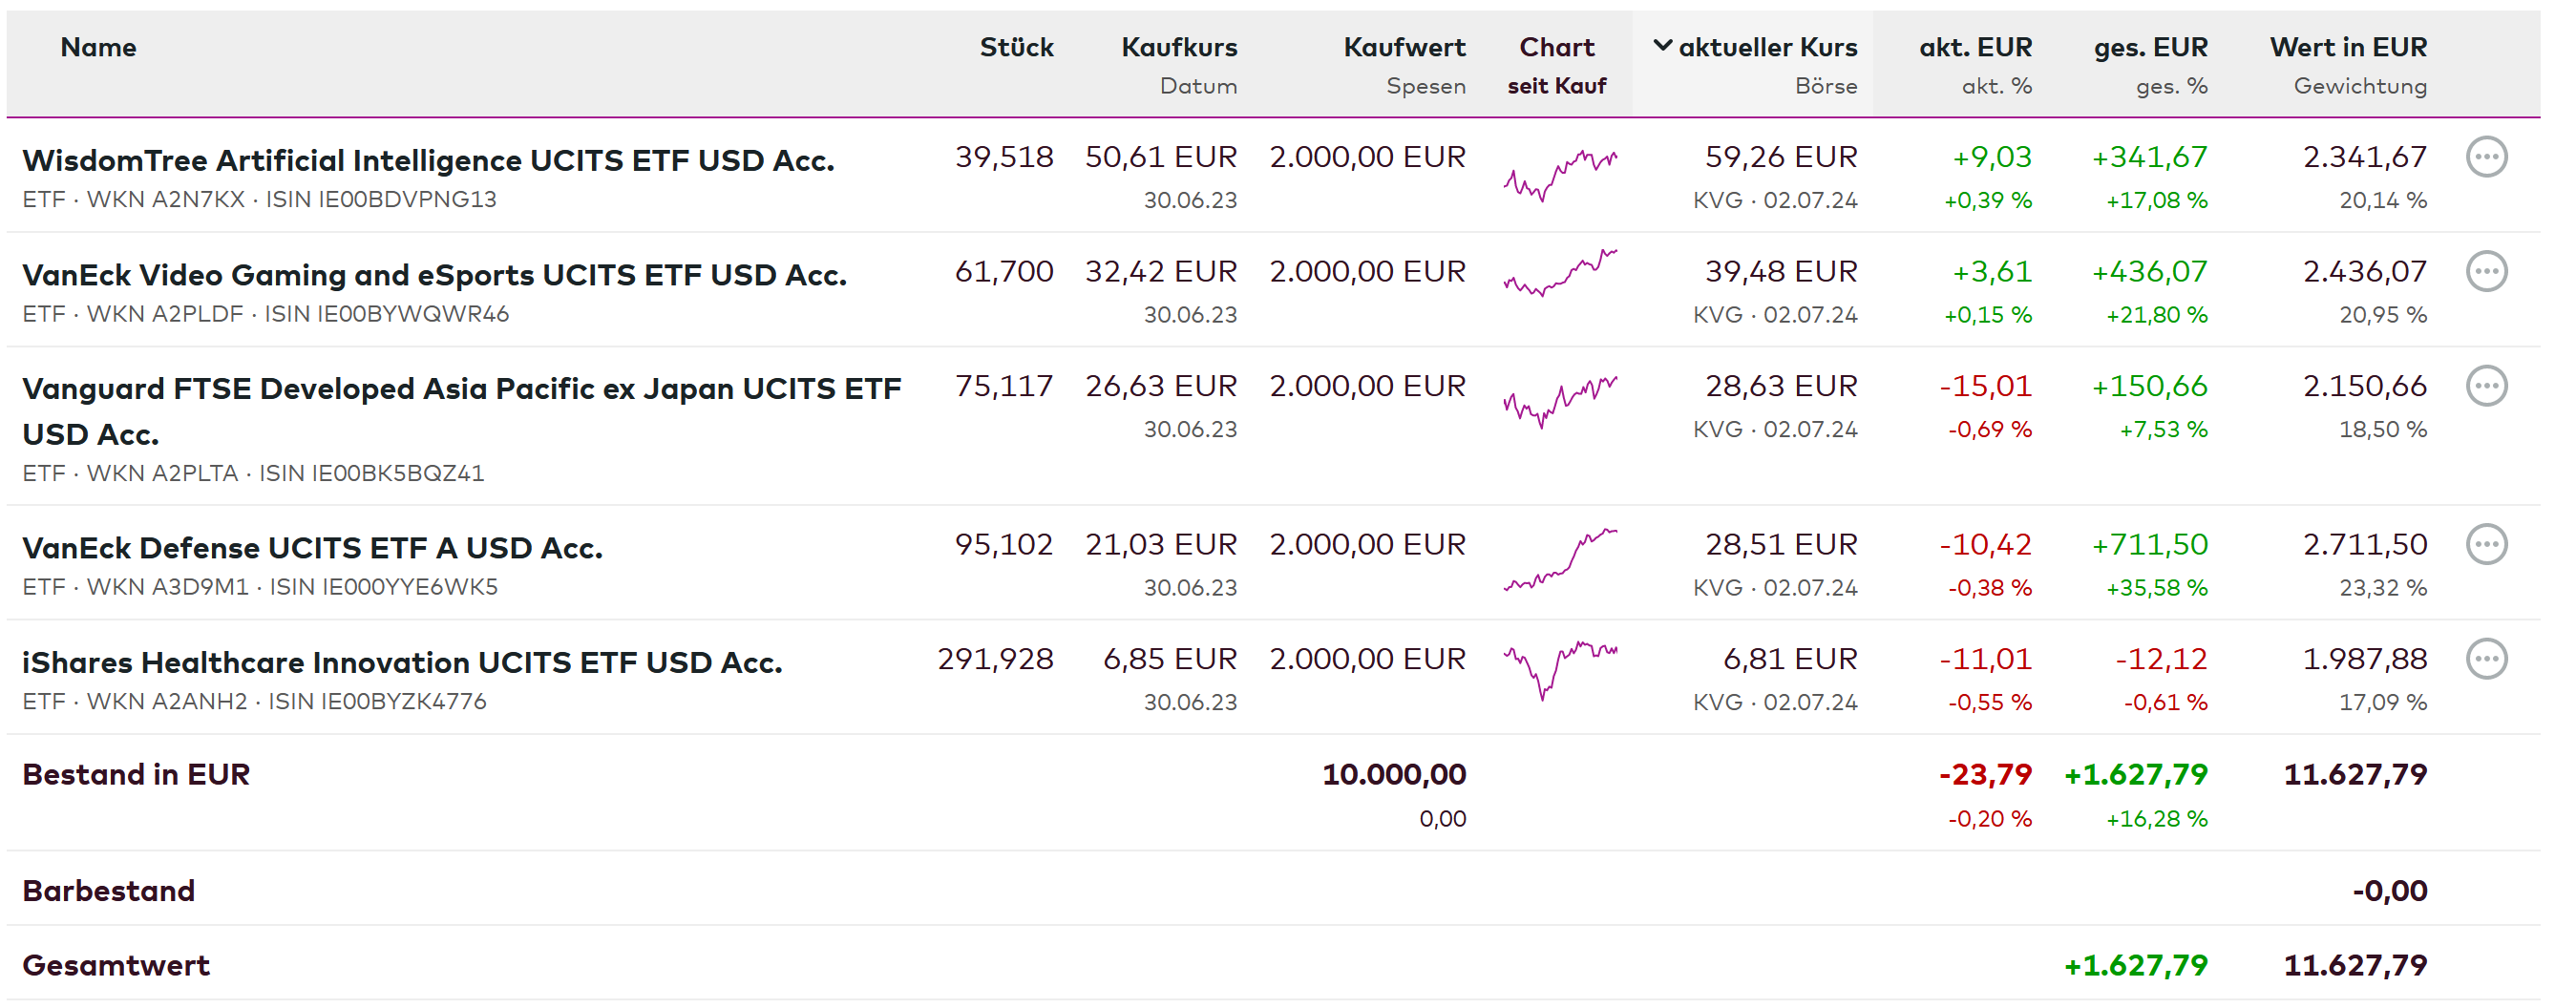Open VanEck Defense sparkline chart
Image resolution: width=2555 pixels, height=1008 pixels.
[1559, 561]
